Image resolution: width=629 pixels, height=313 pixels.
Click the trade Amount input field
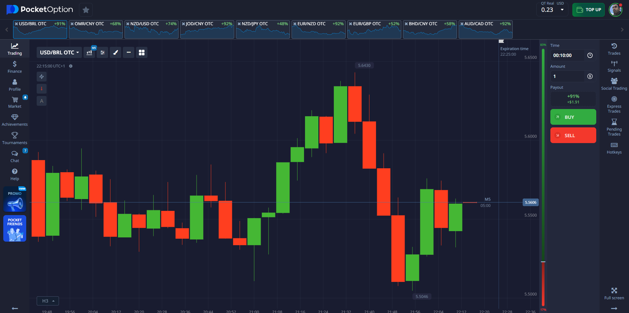tap(567, 76)
